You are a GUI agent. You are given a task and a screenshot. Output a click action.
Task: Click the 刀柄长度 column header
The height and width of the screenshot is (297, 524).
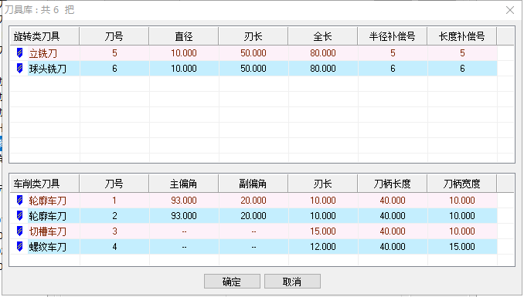tap(392, 184)
